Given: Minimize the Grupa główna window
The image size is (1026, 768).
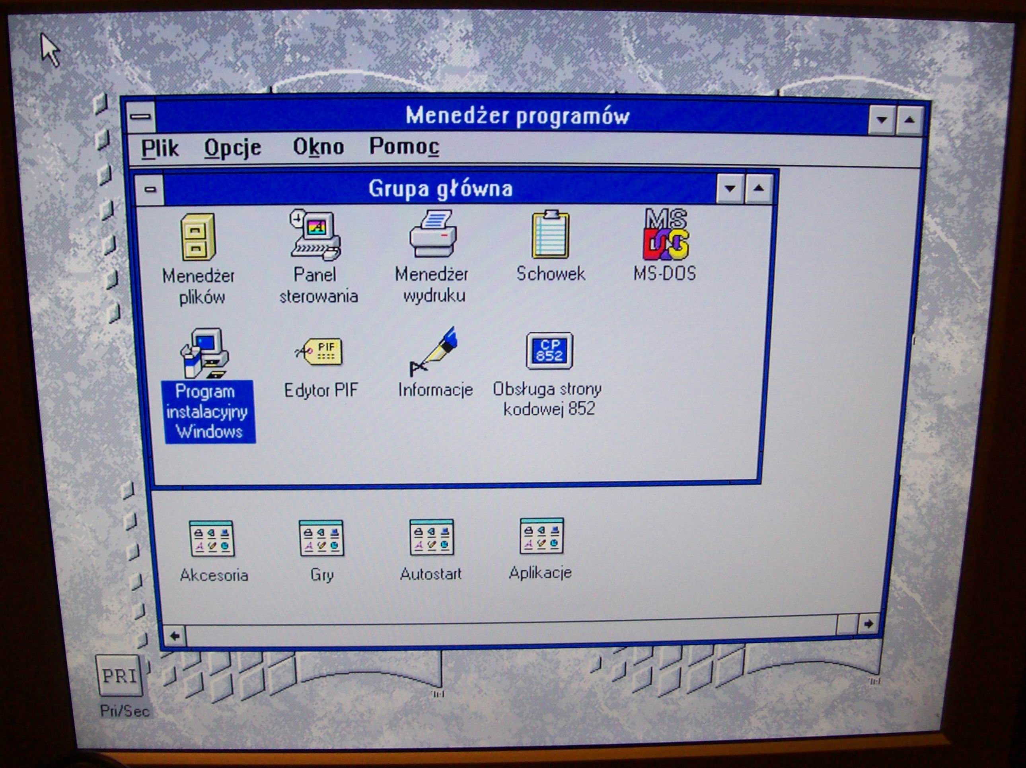Looking at the screenshot, I should click(730, 188).
